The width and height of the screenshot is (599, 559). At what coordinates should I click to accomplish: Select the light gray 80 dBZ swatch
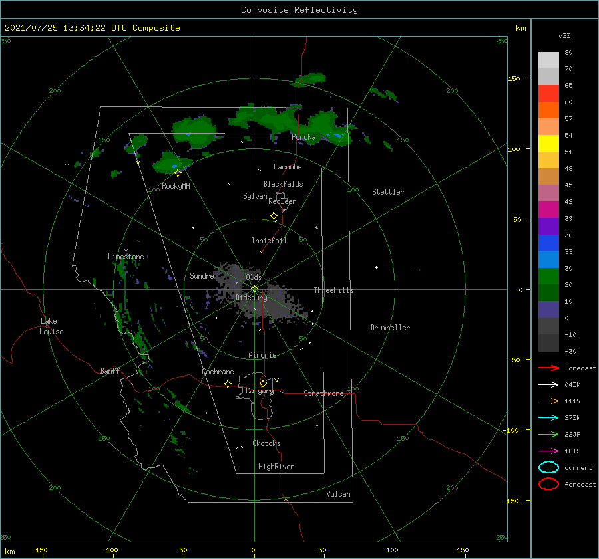pos(548,60)
